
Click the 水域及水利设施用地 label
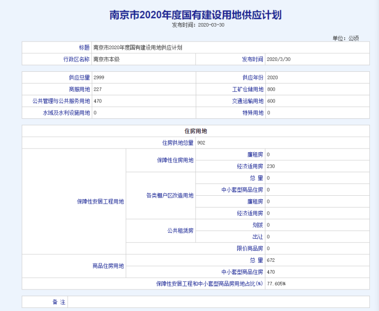point(66,113)
